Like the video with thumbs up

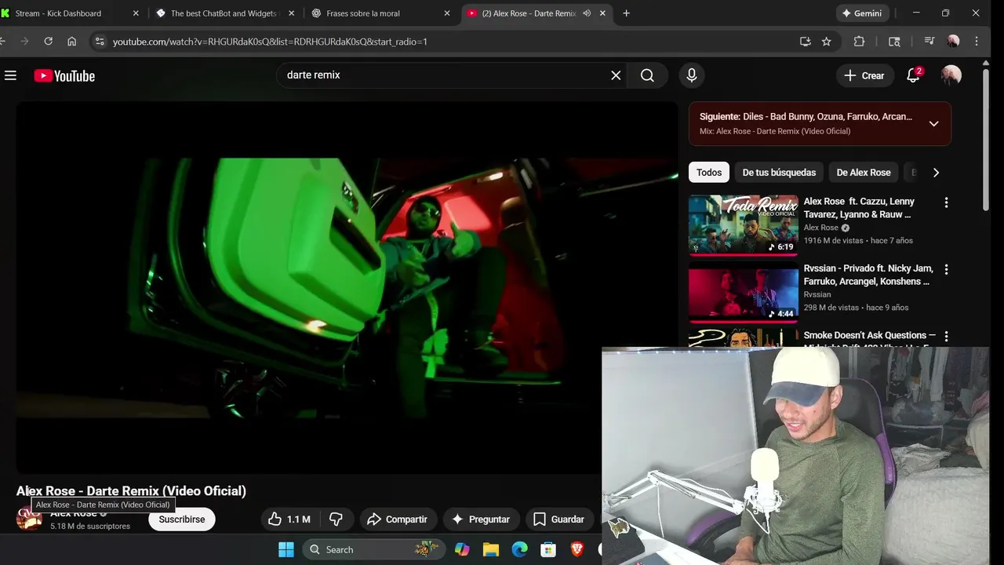coord(289,519)
